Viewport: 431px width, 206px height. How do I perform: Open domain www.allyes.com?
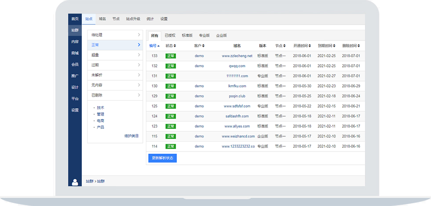point(237,126)
